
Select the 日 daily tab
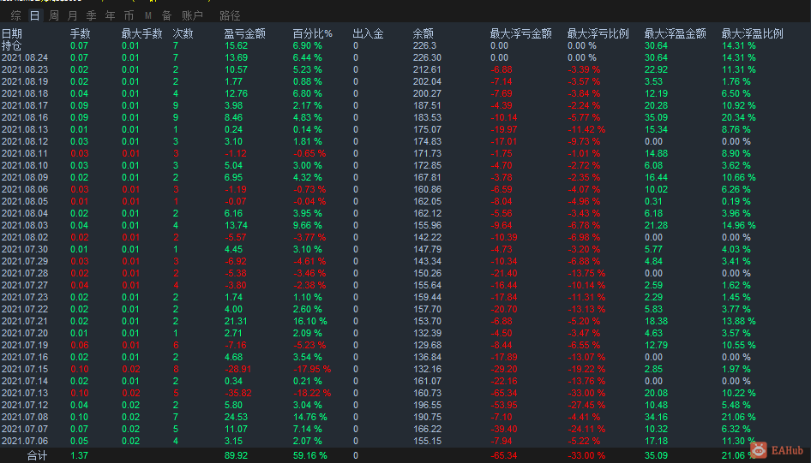[34, 15]
